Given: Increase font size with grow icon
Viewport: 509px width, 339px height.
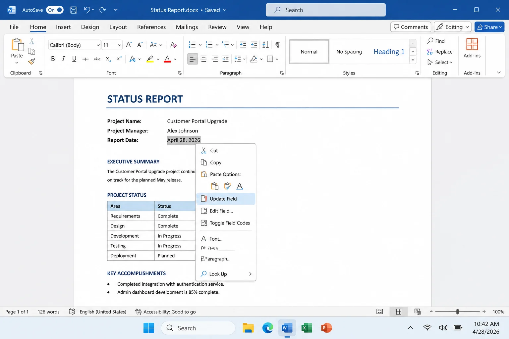Looking at the screenshot, I should click(x=129, y=45).
